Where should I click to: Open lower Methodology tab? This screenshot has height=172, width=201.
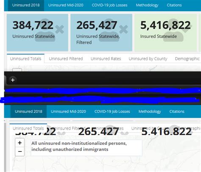click(150, 111)
